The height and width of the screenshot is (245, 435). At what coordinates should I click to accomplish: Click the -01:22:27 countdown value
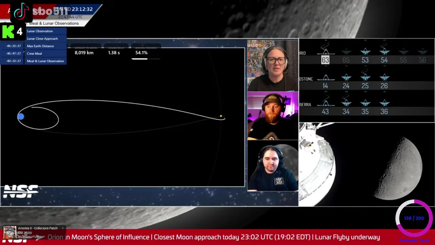[13, 46]
